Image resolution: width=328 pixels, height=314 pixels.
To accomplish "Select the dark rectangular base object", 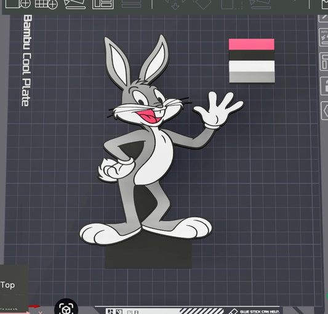I will 148,255.
